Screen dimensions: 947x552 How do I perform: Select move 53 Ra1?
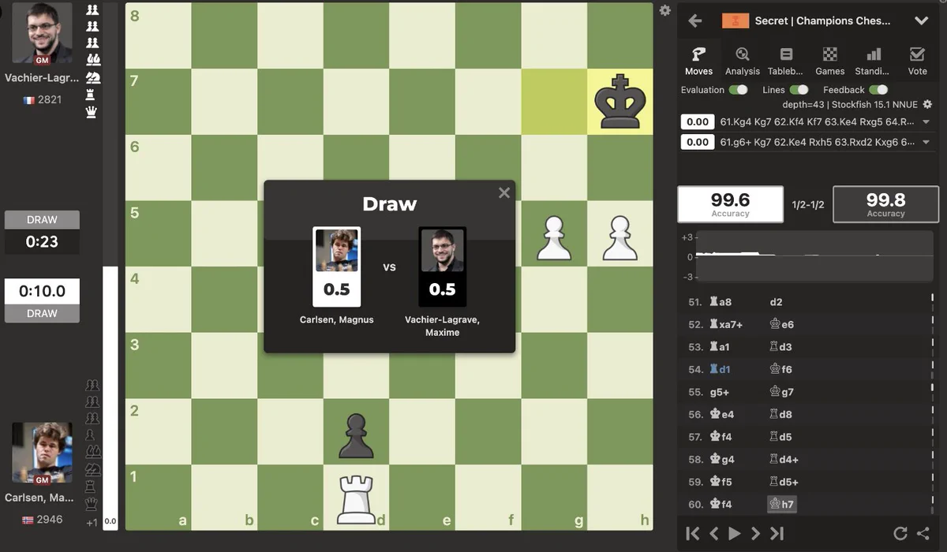coord(721,347)
